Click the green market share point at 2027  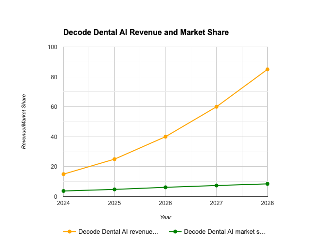(217, 186)
